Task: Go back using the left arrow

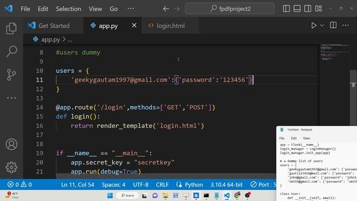Action: pos(166,9)
